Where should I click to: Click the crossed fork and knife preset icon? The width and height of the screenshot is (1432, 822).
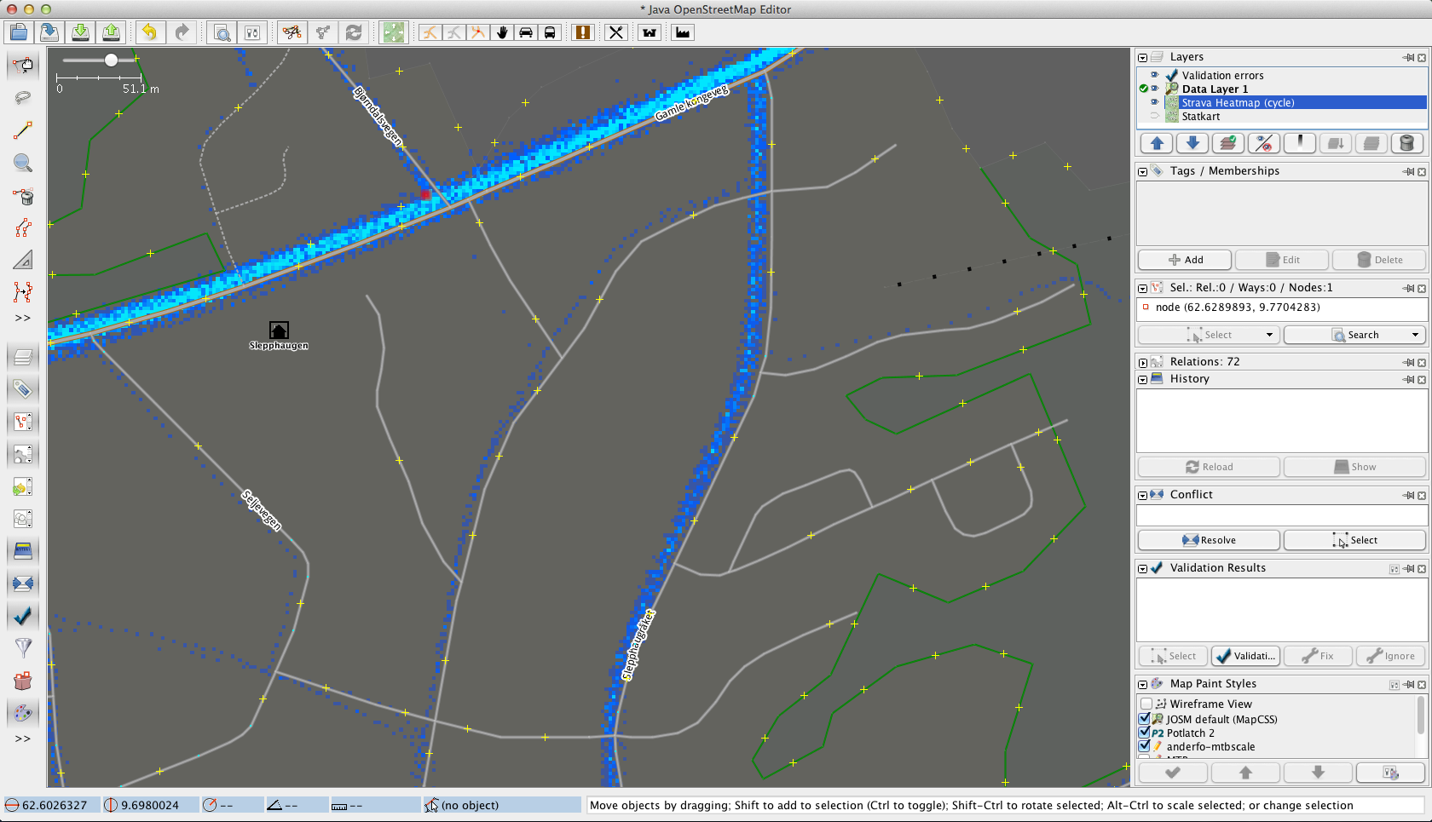pyautogui.click(x=616, y=32)
